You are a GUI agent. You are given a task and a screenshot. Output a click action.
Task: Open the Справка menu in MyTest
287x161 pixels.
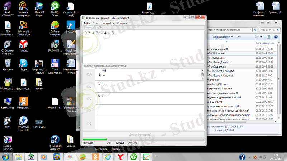click(122, 23)
